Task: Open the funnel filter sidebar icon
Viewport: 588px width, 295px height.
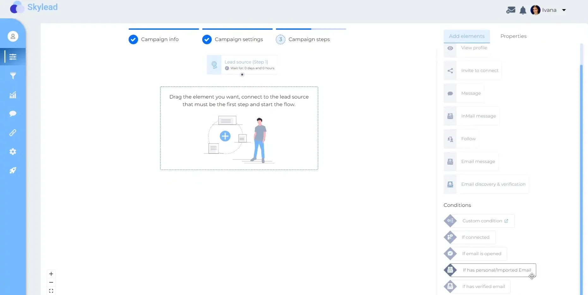Action: 13,76
